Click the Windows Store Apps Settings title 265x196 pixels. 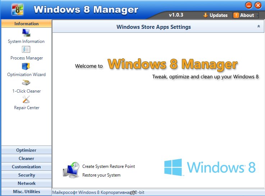click(154, 27)
